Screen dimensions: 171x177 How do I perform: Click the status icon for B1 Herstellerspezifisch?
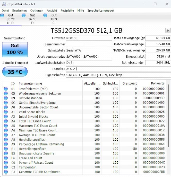[6, 149]
